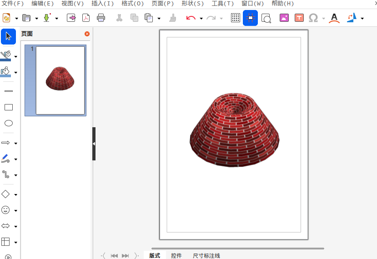
Task: Switch to the 控件 tab
Action: pos(176,256)
